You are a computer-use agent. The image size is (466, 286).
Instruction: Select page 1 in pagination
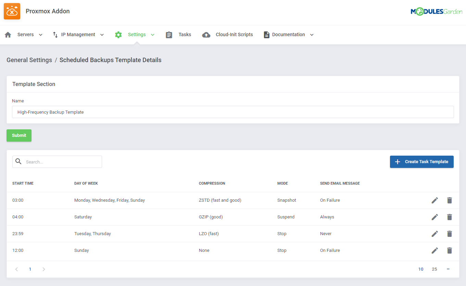tap(30, 269)
